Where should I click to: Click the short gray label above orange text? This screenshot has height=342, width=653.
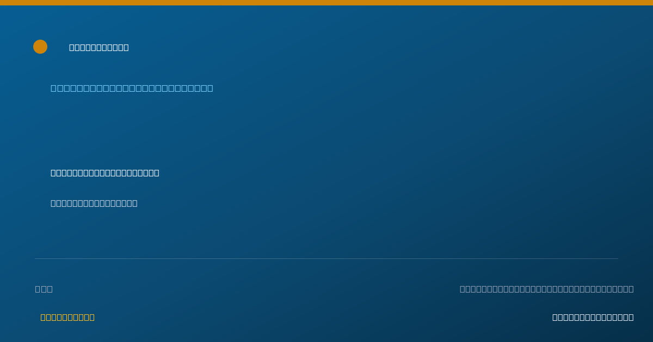coord(44,289)
